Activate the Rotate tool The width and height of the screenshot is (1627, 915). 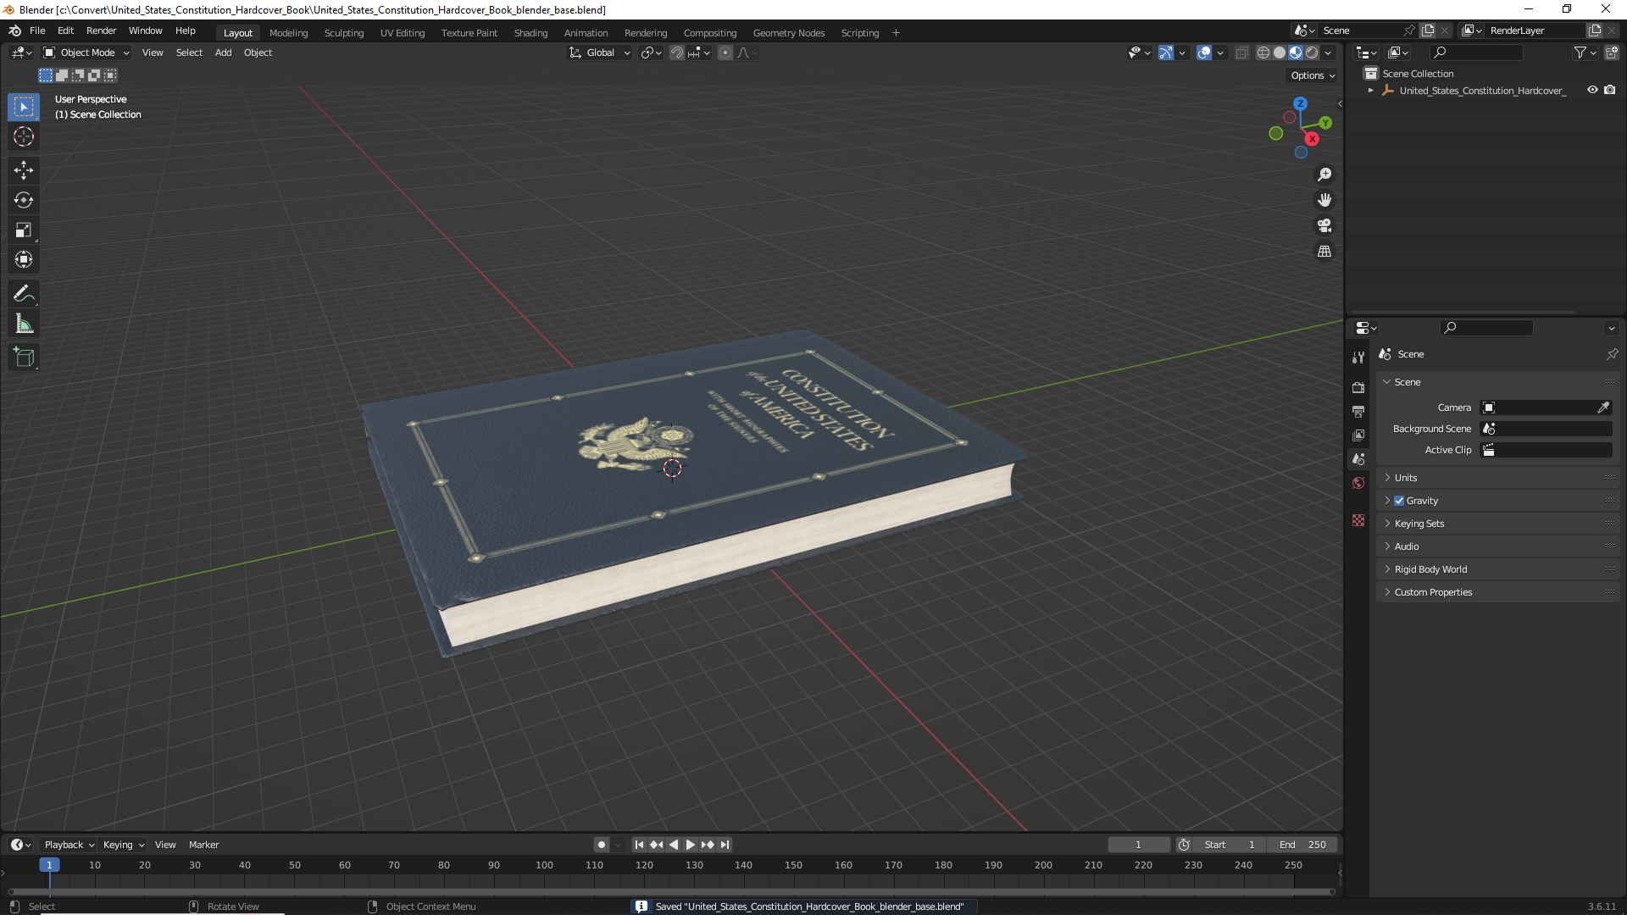[24, 200]
